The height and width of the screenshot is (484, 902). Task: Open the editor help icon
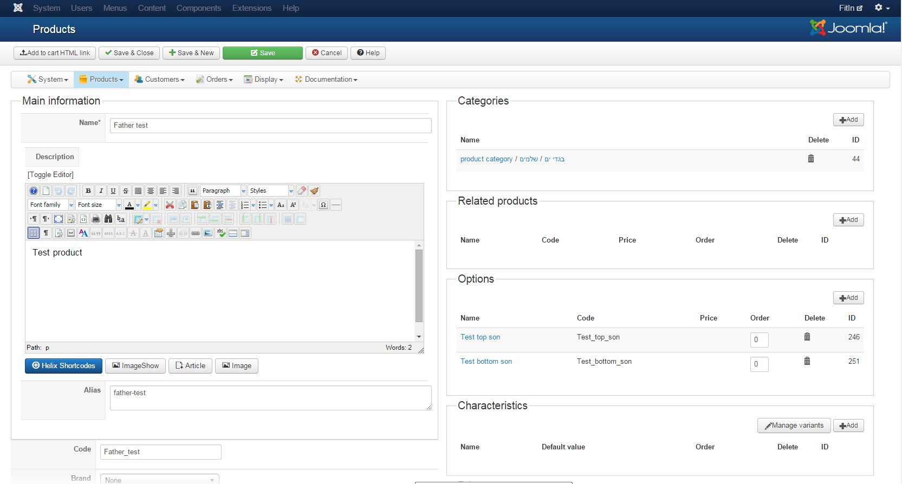[x=34, y=191]
